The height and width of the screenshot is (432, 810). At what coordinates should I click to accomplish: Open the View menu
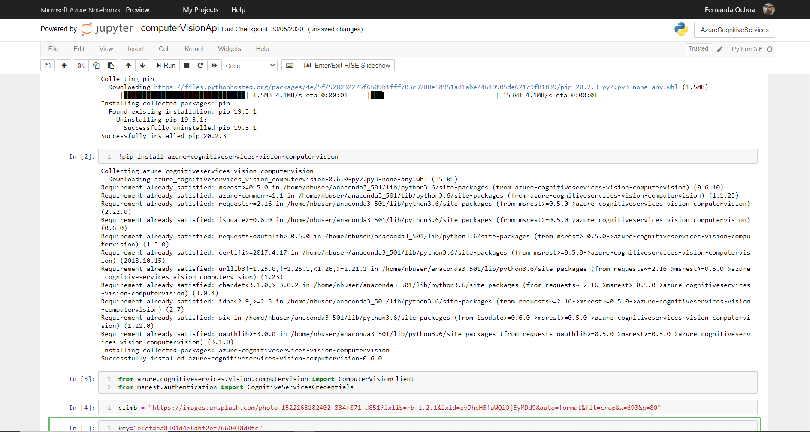(x=106, y=49)
